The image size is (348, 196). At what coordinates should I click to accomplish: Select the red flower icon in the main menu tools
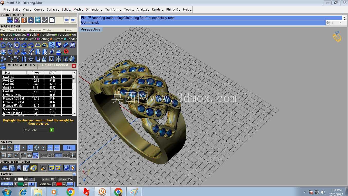(66, 52)
